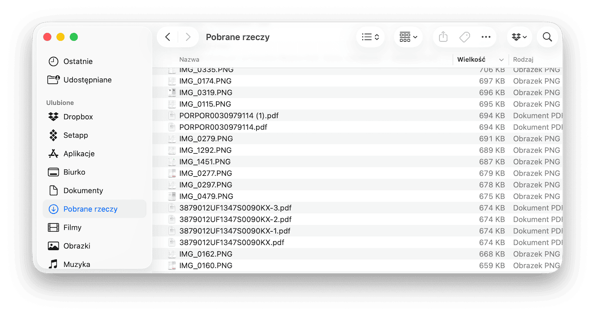595x316 pixels.
Task: Click the IMG_0319.PNG file thumbnail icon
Action: tap(172, 93)
